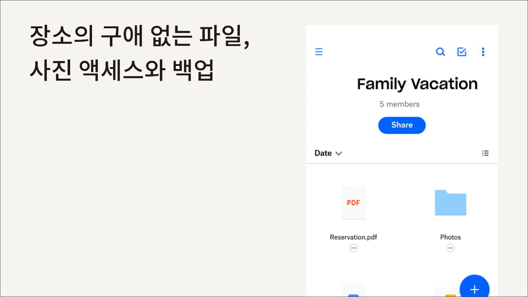Open options menu for Photos folder
The image size is (528, 297).
(x=450, y=248)
